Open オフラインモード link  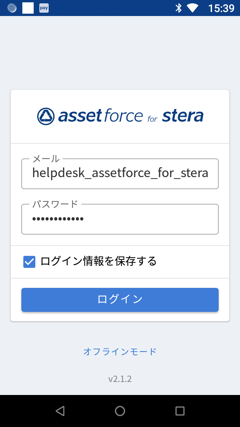[120, 352]
